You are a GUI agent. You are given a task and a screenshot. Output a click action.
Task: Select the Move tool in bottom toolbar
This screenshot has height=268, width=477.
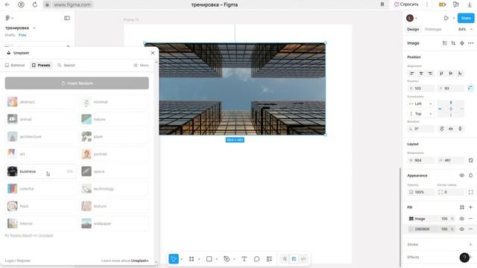click(174, 259)
